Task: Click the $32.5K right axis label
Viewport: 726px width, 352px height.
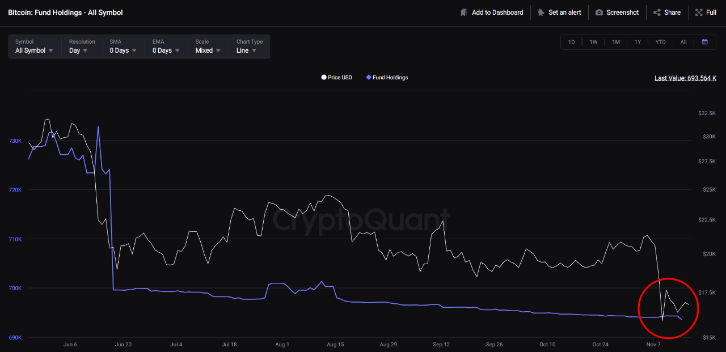Action: [707, 113]
